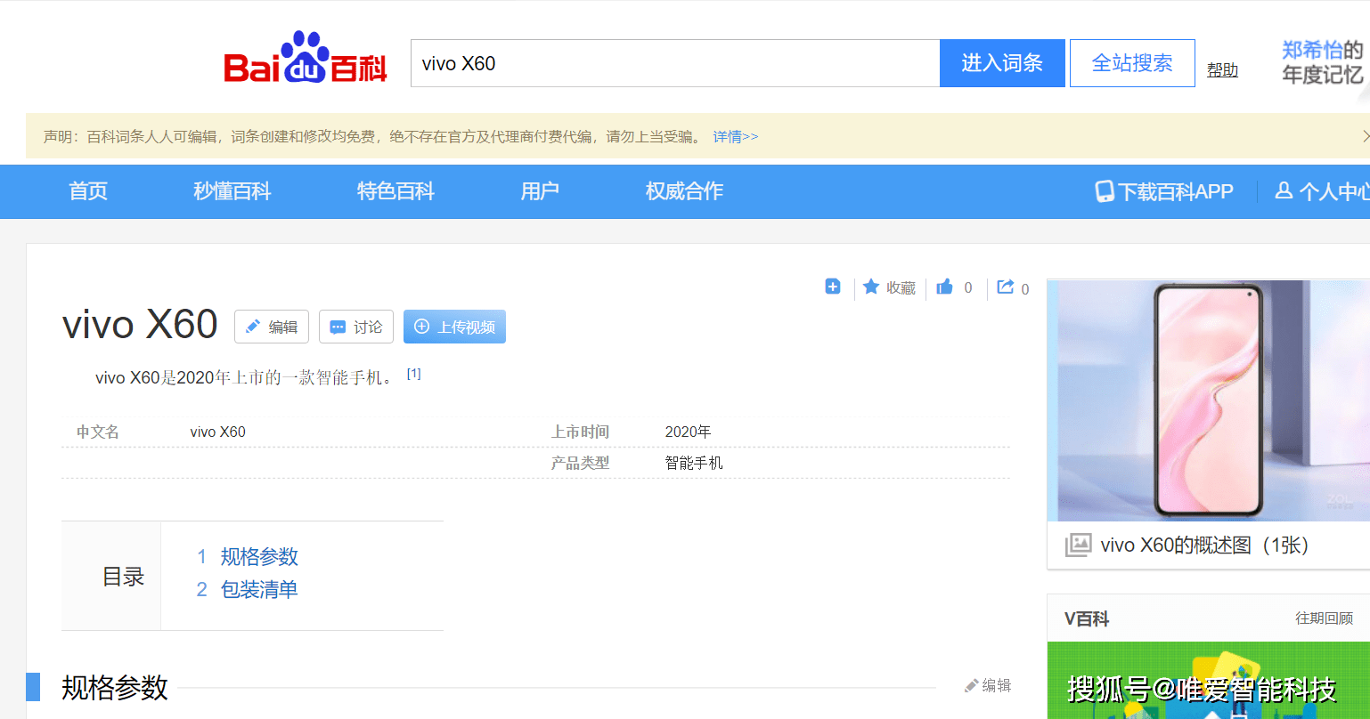Click the 下载百科APP link

(1164, 191)
